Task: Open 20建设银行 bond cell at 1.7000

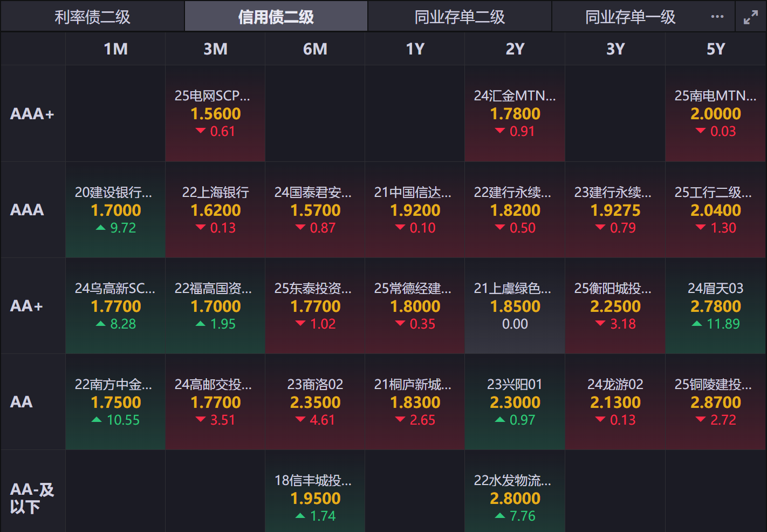Action: (115, 210)
